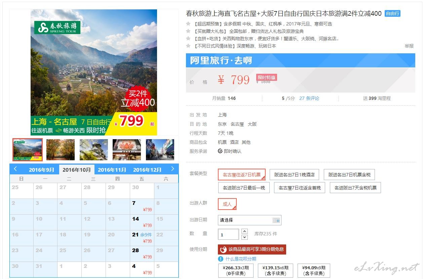The width and height of the screenshot is (423, 279).
Task: Open the 27 条评论 reviews link
Action: point(309,98)
